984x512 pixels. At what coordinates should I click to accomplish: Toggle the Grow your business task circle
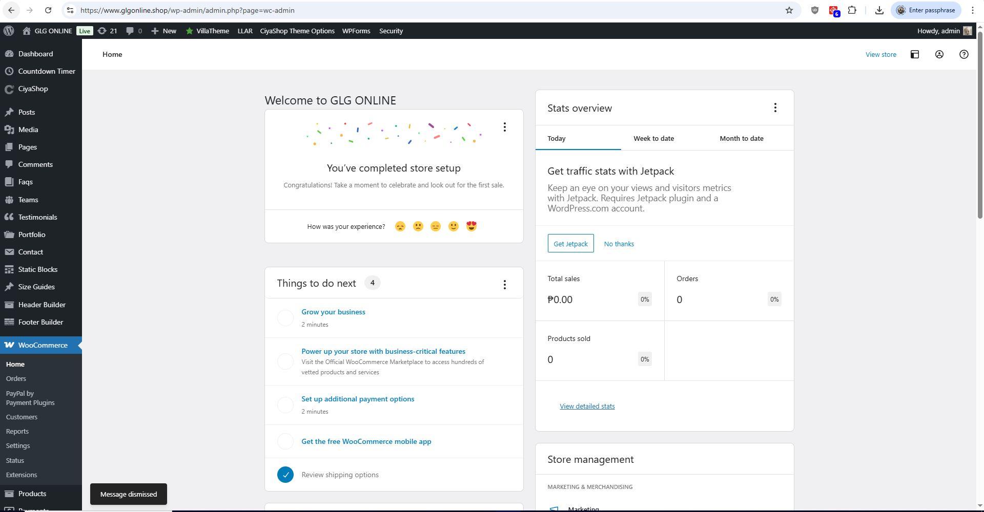pos(285,318)
